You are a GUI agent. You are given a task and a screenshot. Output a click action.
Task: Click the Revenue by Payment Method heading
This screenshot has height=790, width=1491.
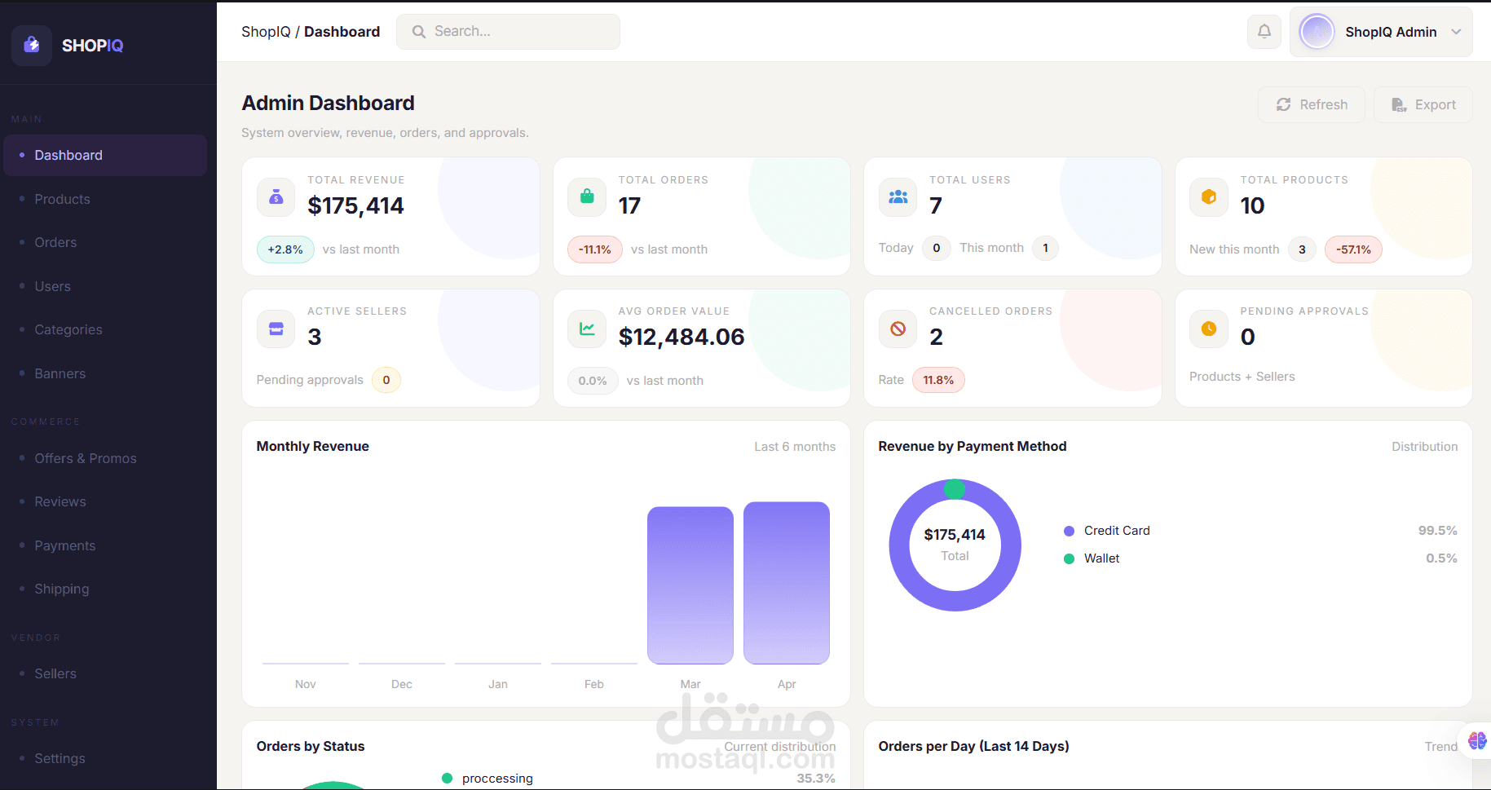pyautogui.click(x=973, y=446)
